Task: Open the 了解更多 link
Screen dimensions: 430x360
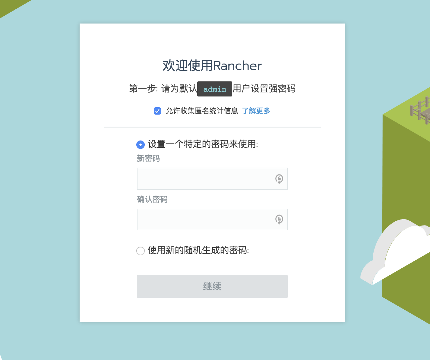Action: click(256, 111)
